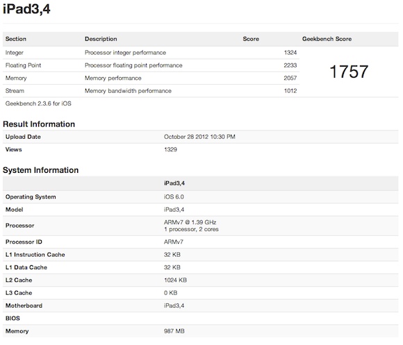The width and height of the screenshot is (403, 345).
Task: Select the Section column header
Action: coord(16,39)
